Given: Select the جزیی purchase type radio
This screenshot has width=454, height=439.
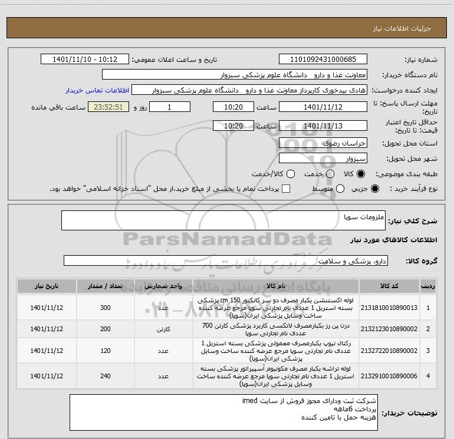Looking at the screenshot, I should pyautogui.click(x=374, y=189).
